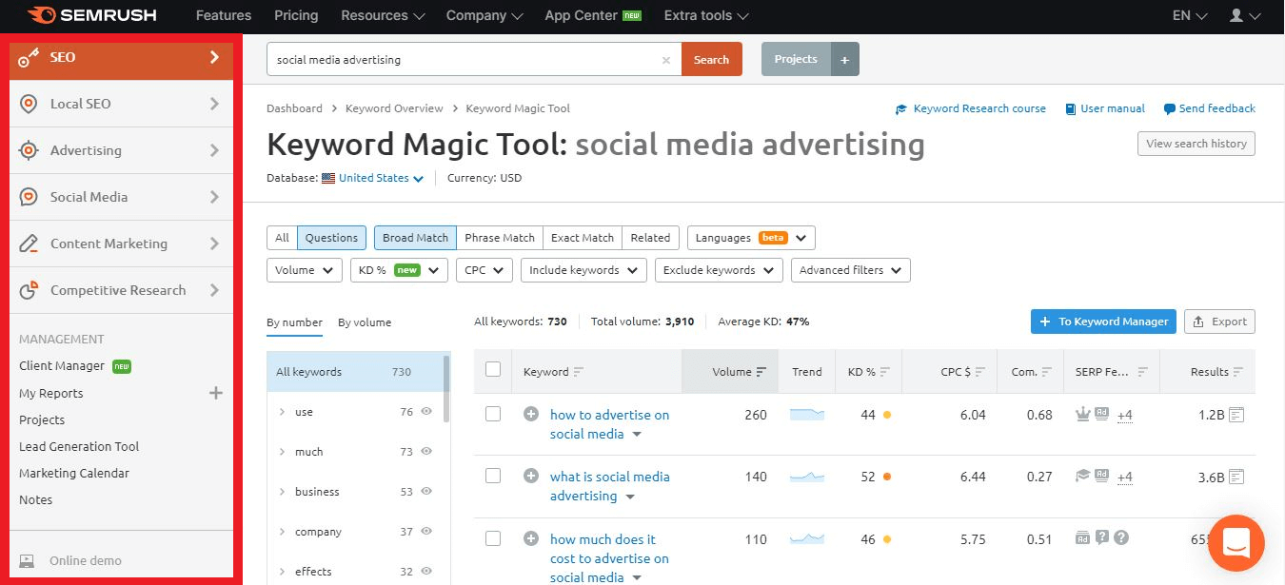Click the plus button next to Projects
Screen dimensions: 1285x585
click(x=844, y=59)
